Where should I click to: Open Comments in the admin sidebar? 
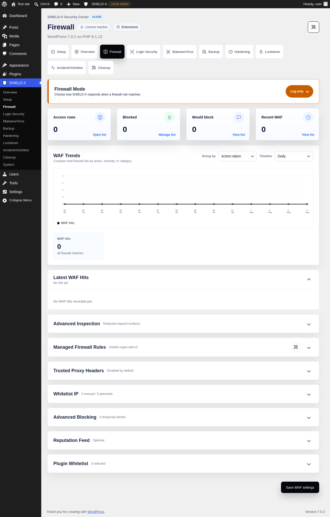click(x=21, y=54)
